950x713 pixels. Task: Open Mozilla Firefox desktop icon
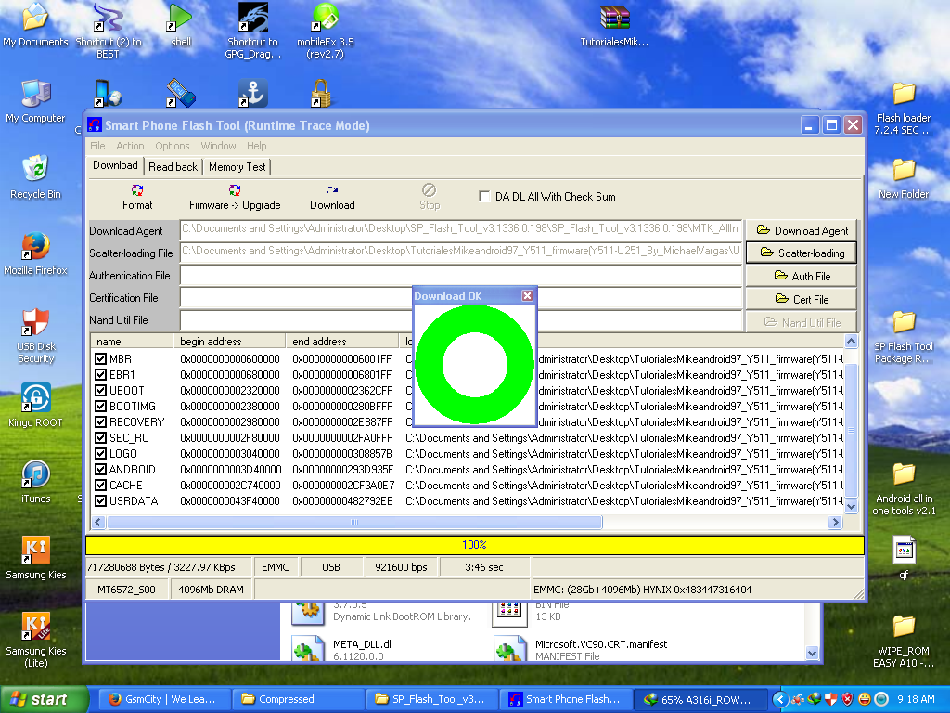point(35,247)
